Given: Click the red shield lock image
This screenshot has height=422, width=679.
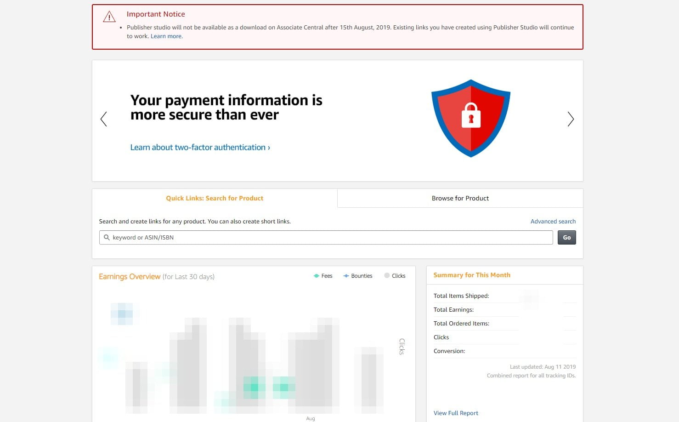Looking at the screenshot, I should [x=471, y=118].
